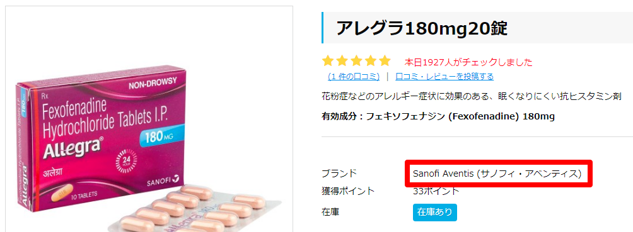
Task: Click the fifth yellow rating star
Action: coord(385,61)
